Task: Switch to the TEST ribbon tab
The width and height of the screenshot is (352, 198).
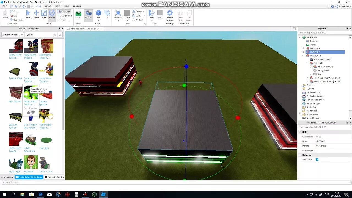Action: [x=58, y=6]
